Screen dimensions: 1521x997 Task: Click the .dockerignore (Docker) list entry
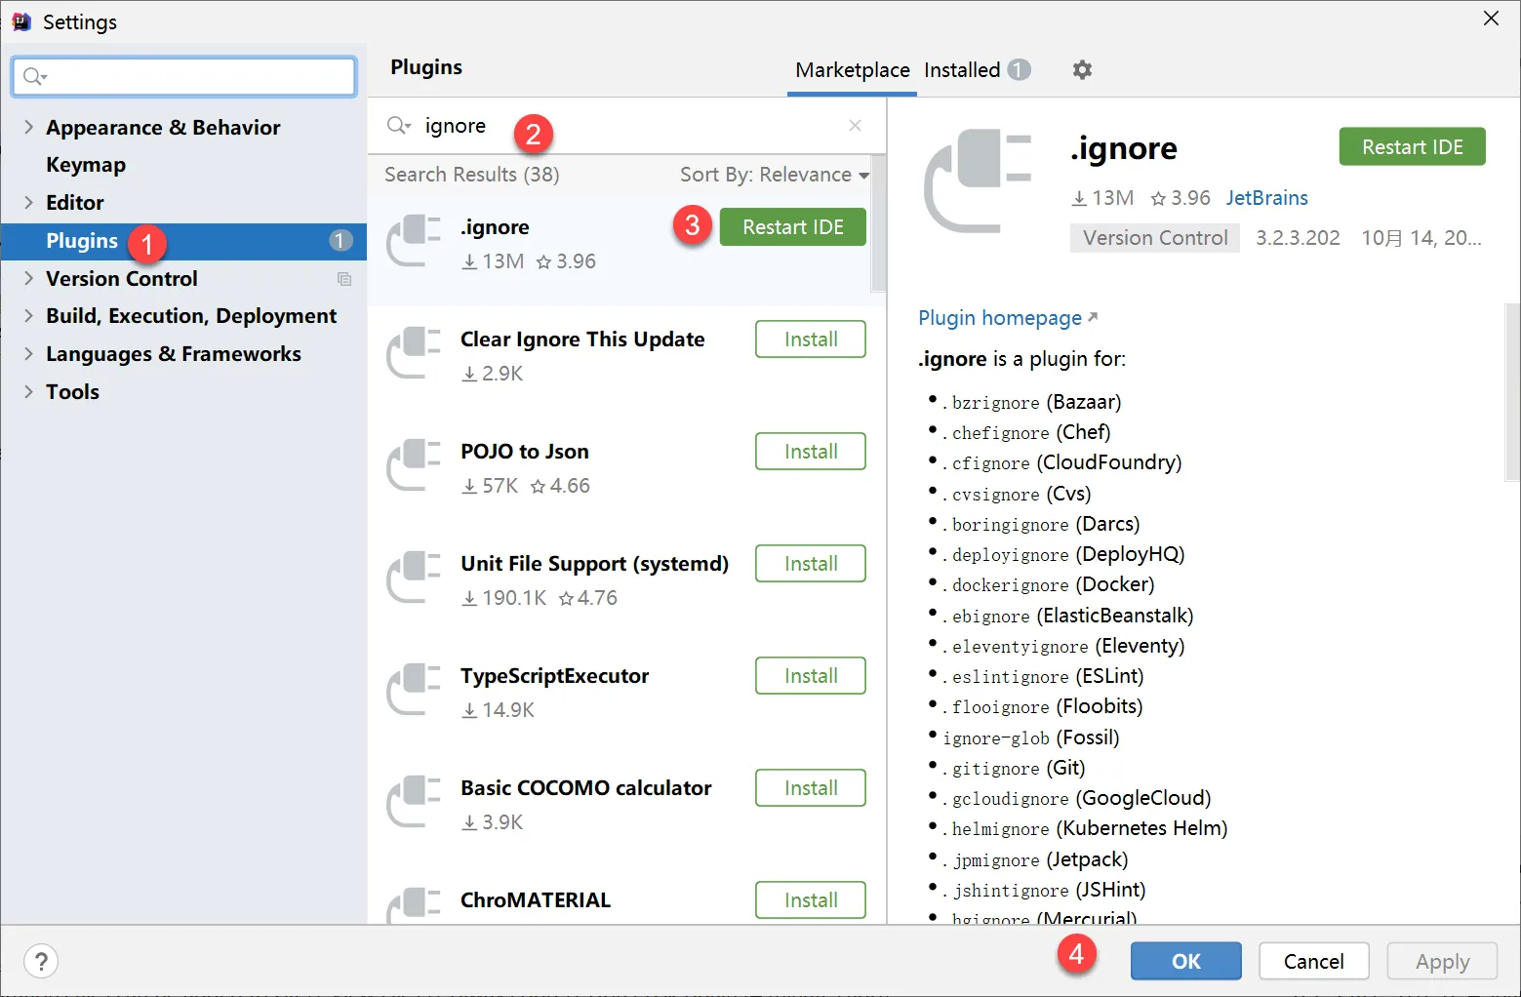click(1048, 584)
